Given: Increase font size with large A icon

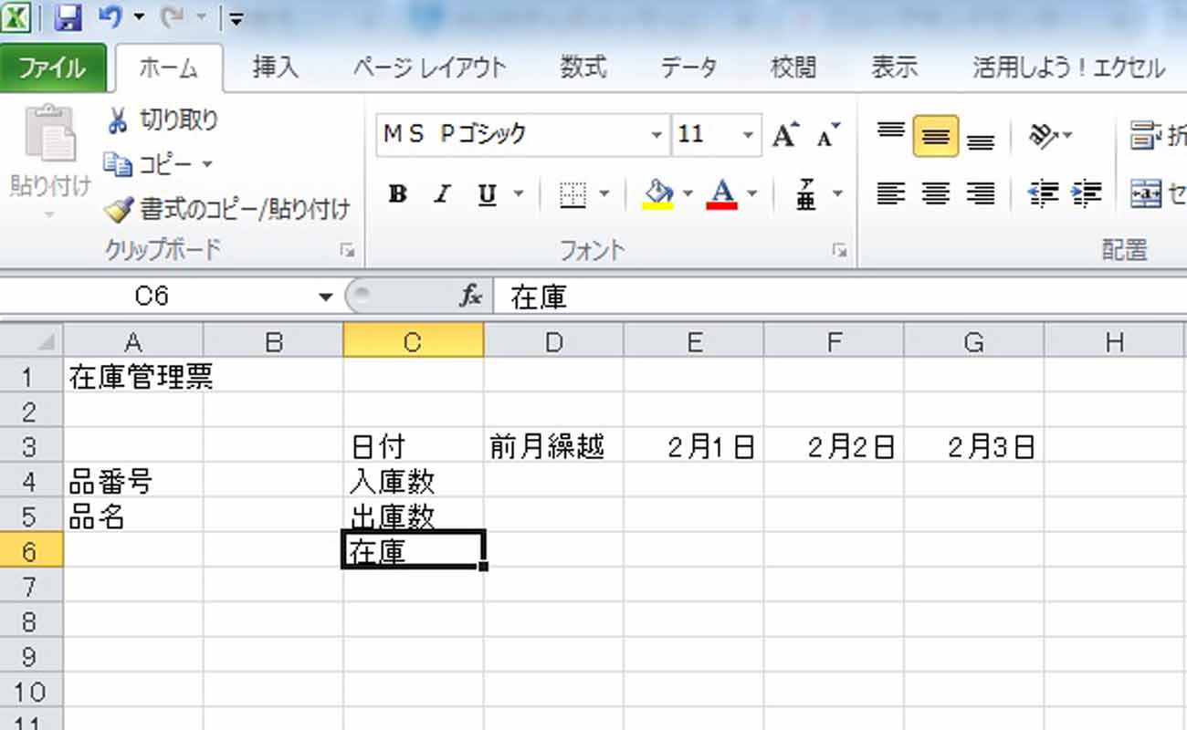Looking at the screenshot, I should click(785, 135).
